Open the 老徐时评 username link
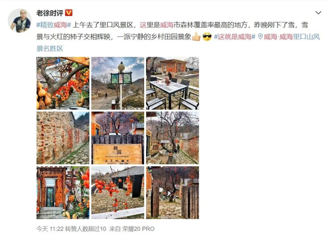 (x=50, y=13)
